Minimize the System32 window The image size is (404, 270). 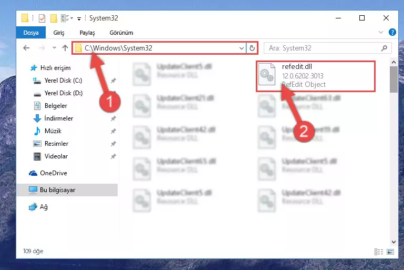(x=338, y=18)
